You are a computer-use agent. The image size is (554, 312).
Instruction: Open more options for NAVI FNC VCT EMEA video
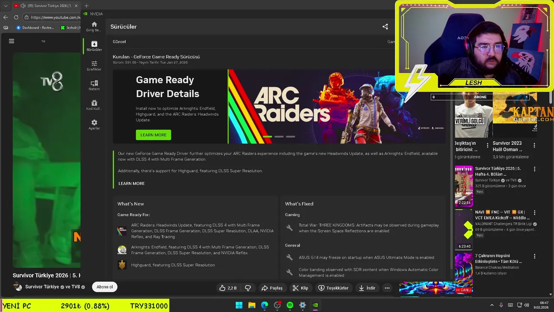point(534,213)
